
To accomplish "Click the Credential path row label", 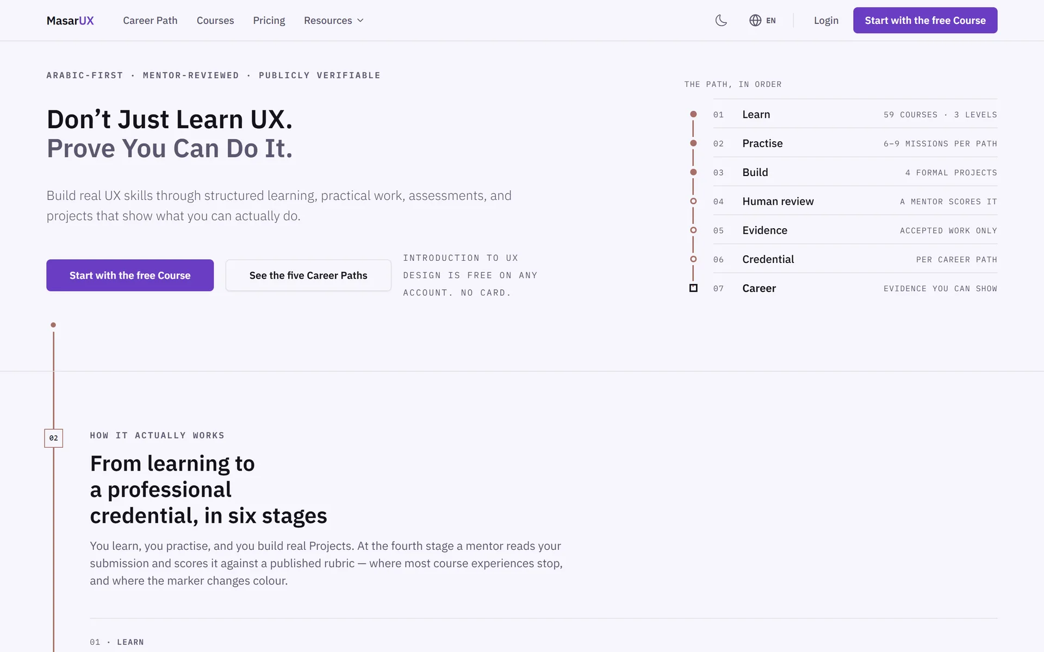I will [768, 259].
